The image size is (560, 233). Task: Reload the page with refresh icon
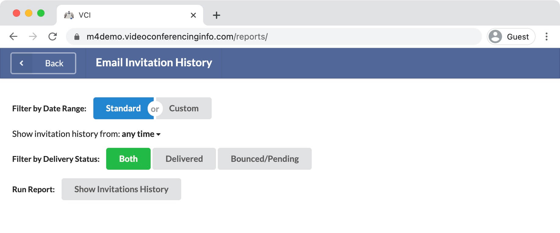coord(52,37)
